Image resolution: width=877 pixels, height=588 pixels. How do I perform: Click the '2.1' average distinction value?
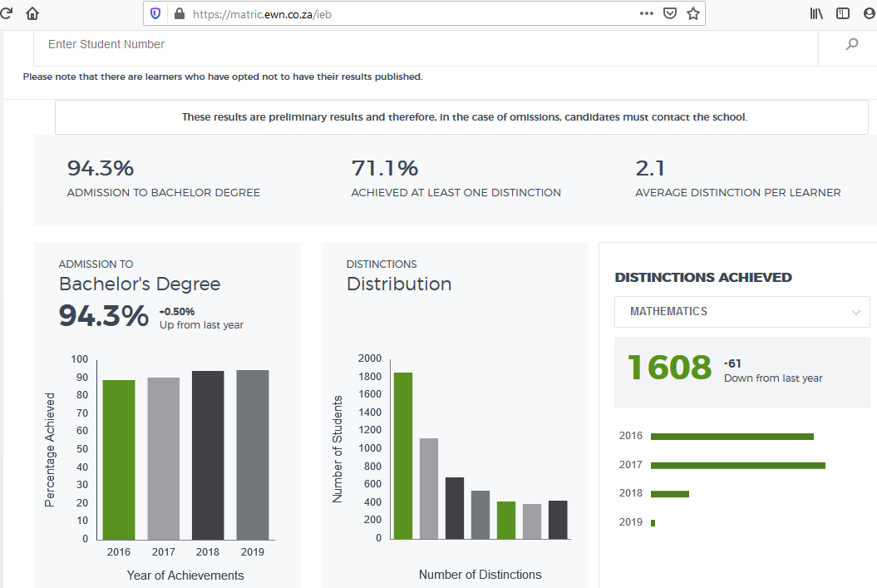point(650,168)
